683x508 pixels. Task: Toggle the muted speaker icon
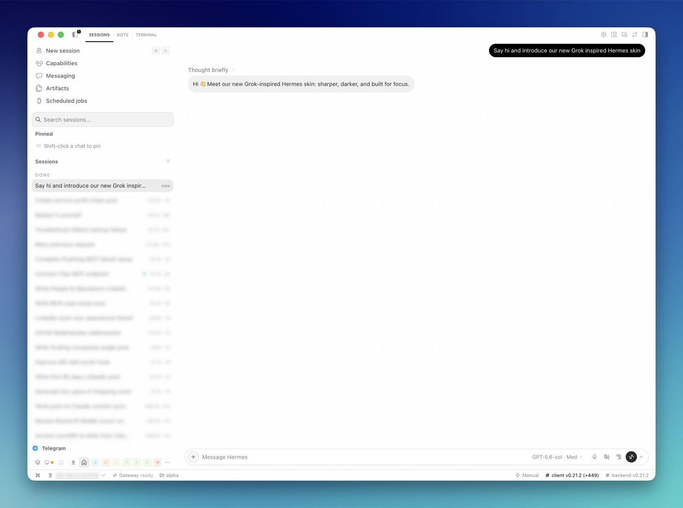607,457
